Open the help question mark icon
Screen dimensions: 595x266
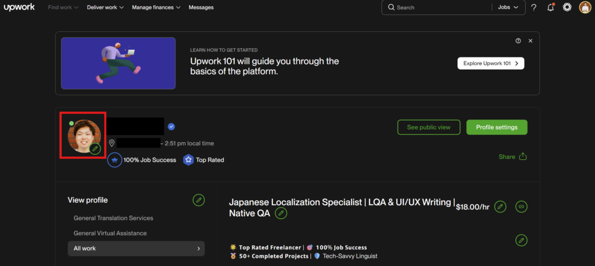click(534, 8)
